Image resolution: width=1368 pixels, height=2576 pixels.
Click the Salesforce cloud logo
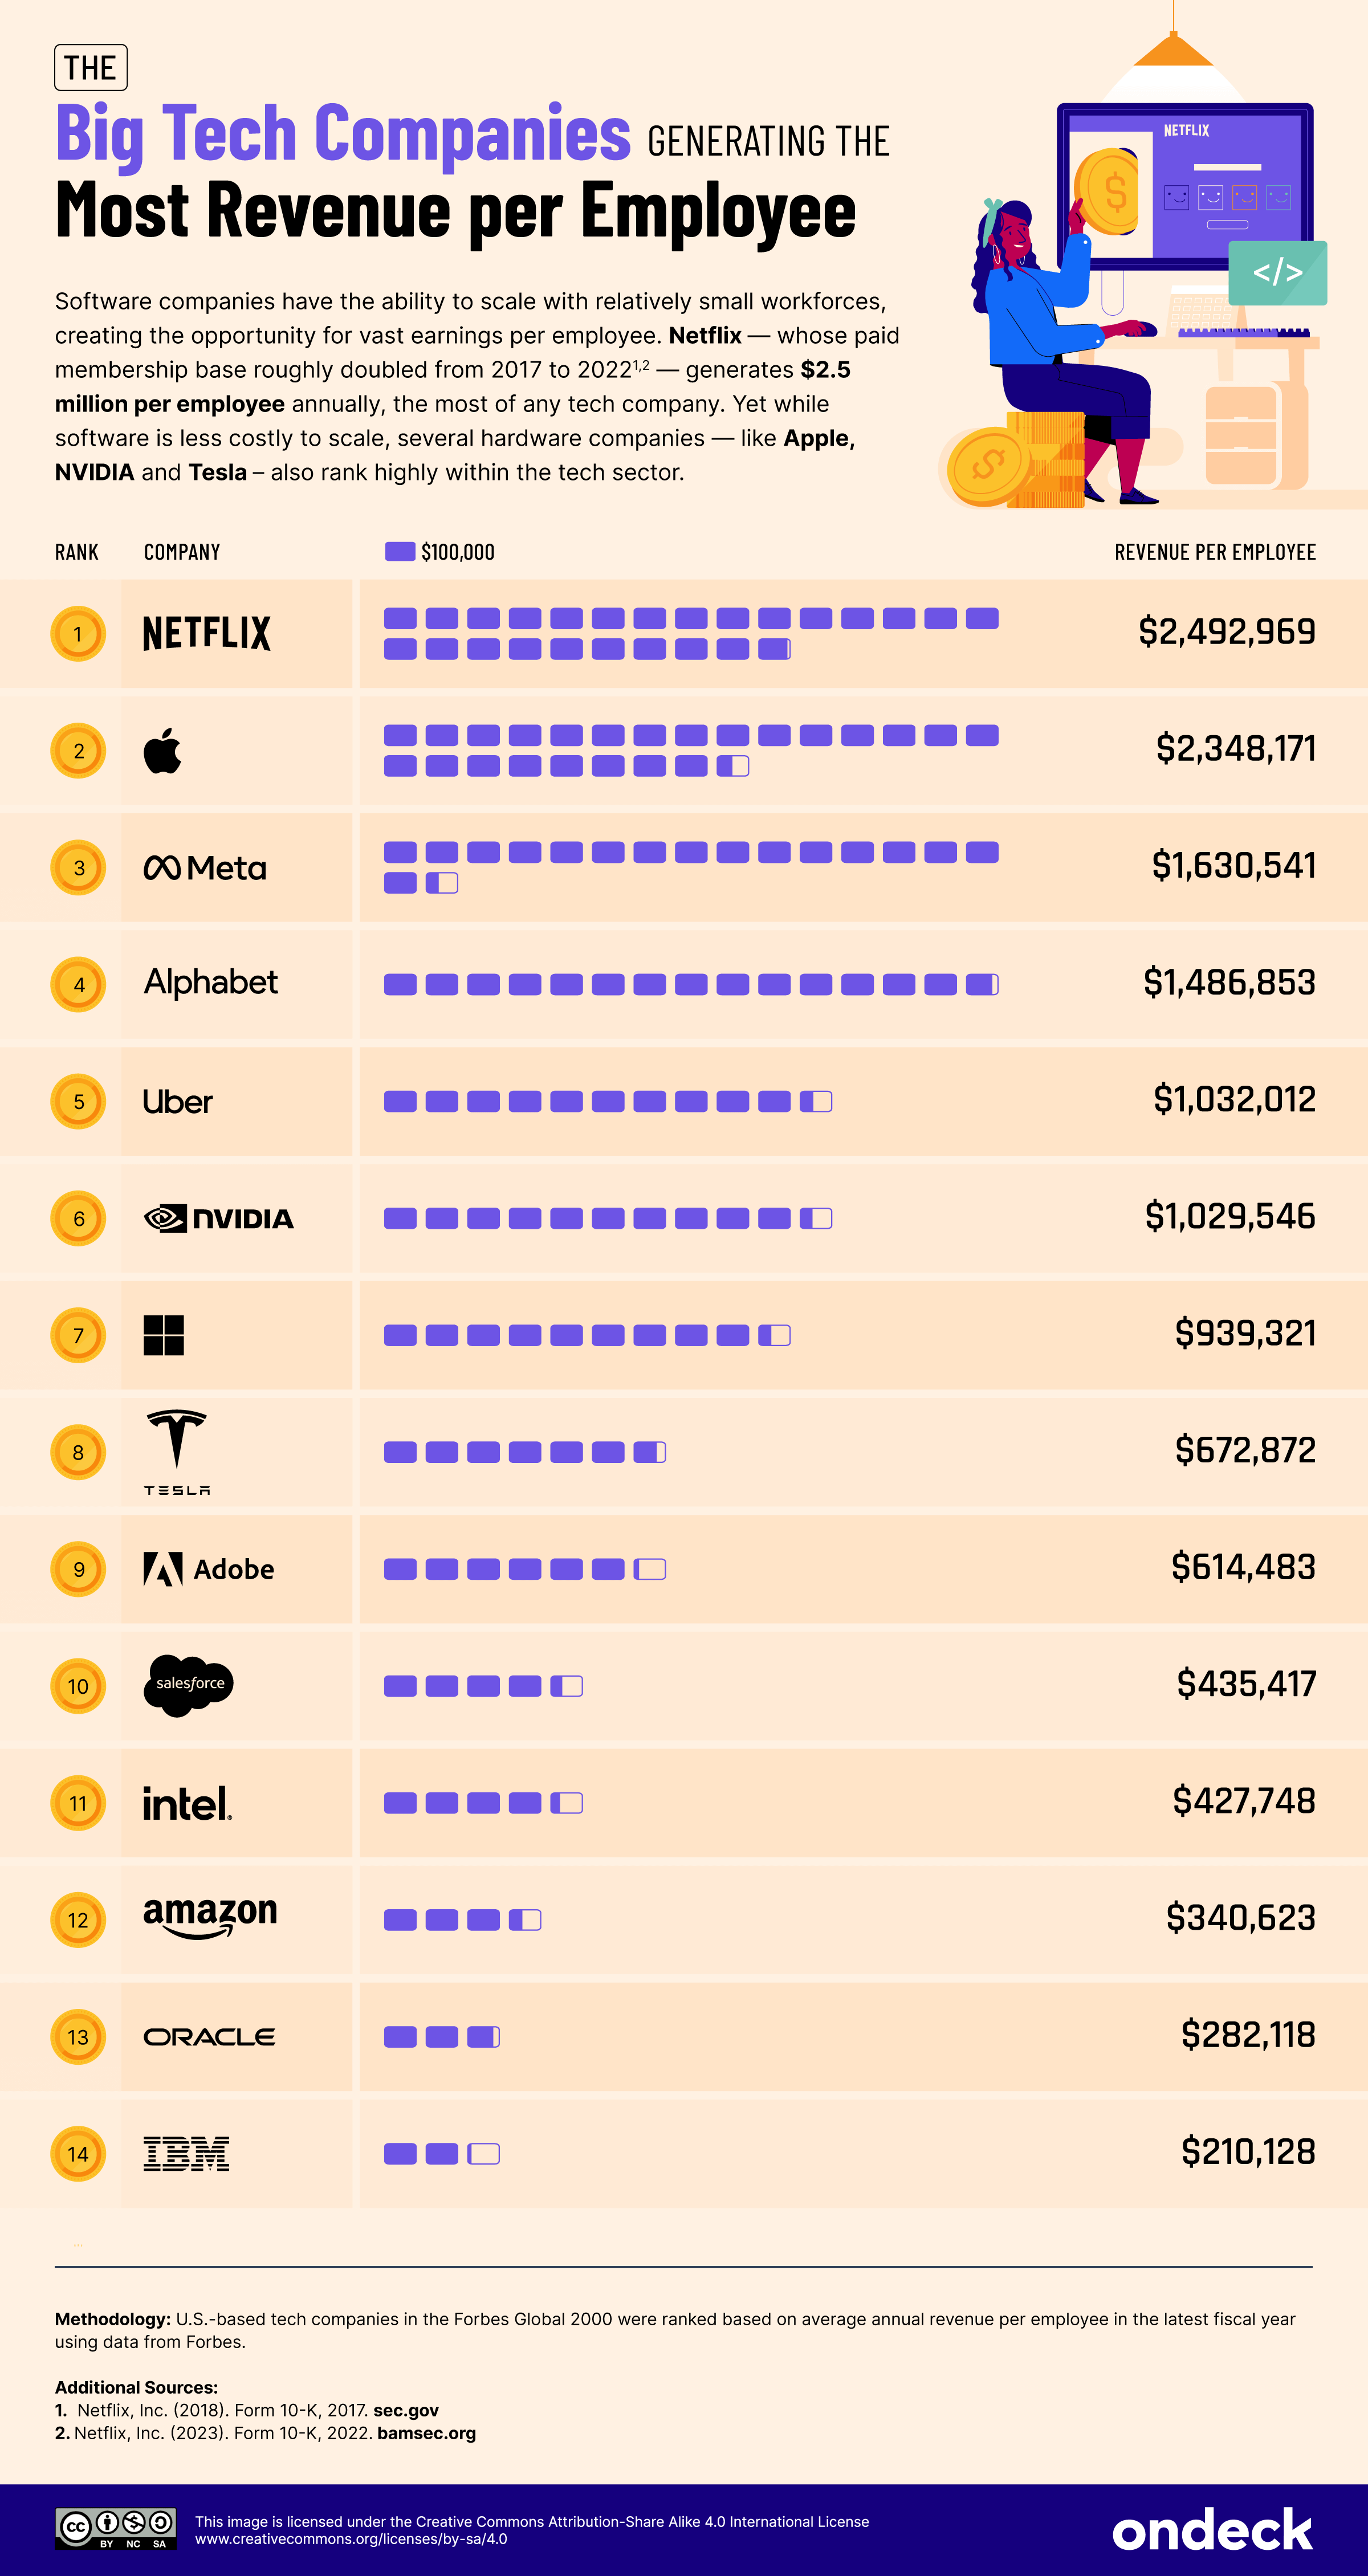189,1685
